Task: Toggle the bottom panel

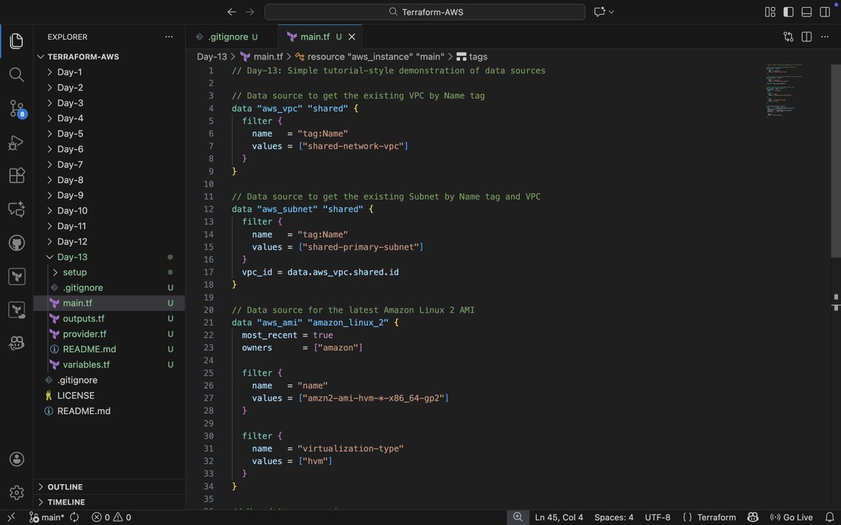Action: pyautogui.click(x=807, y=12)
